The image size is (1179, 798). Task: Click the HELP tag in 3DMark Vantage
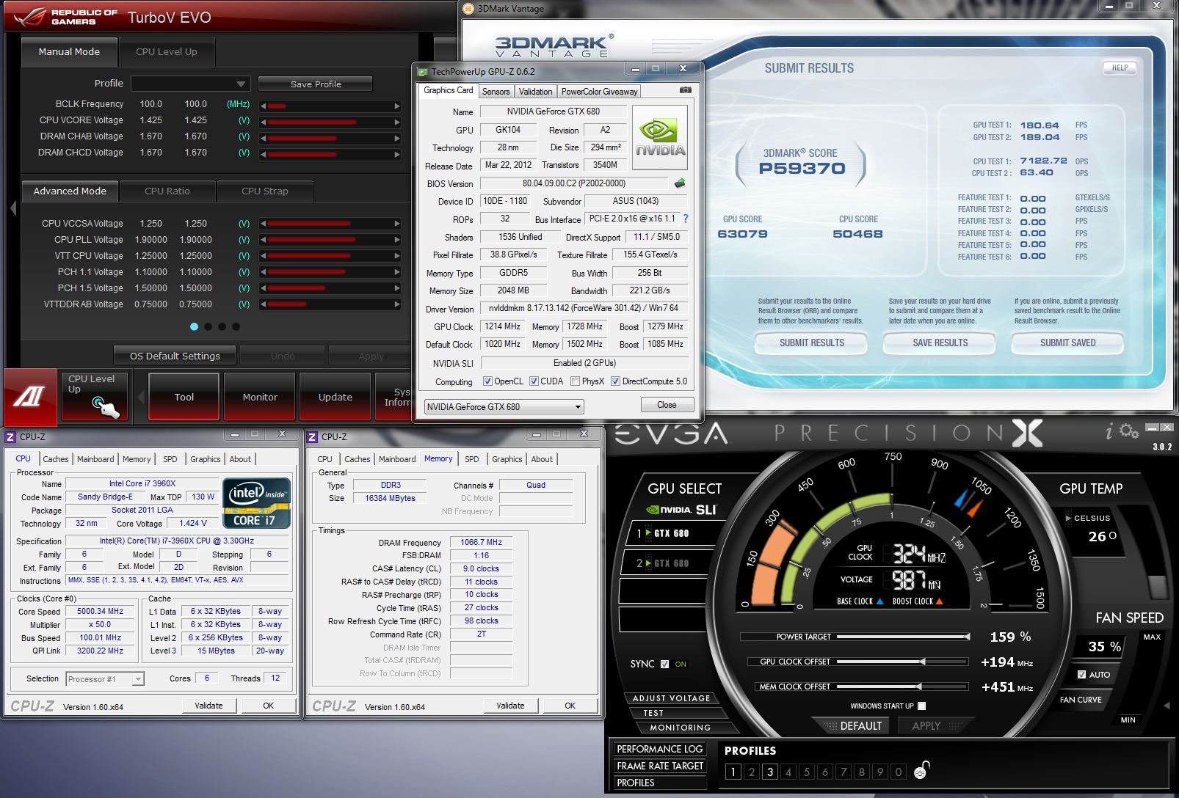point(1120,67)
